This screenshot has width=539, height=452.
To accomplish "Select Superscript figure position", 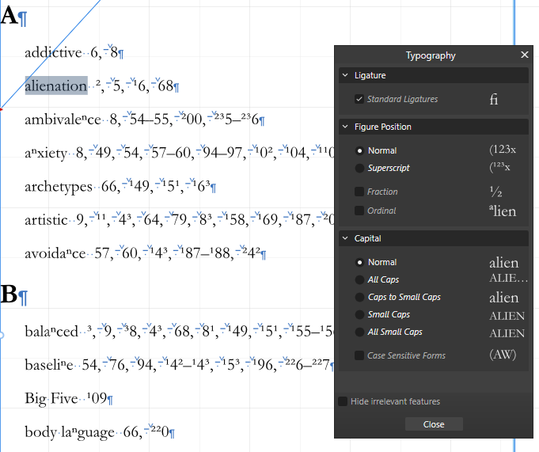I will click(x=359, y=168).
